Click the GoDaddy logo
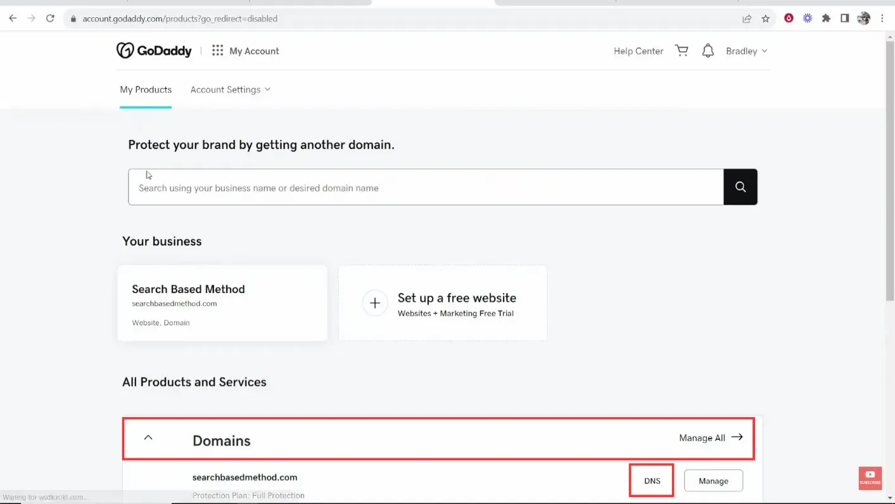 (154, 51)
